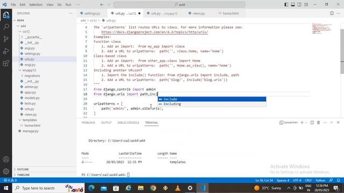The width and height of the screenshot is (344, 193).
Task: Open the Run and Debug view
Action: click(6, 51)
